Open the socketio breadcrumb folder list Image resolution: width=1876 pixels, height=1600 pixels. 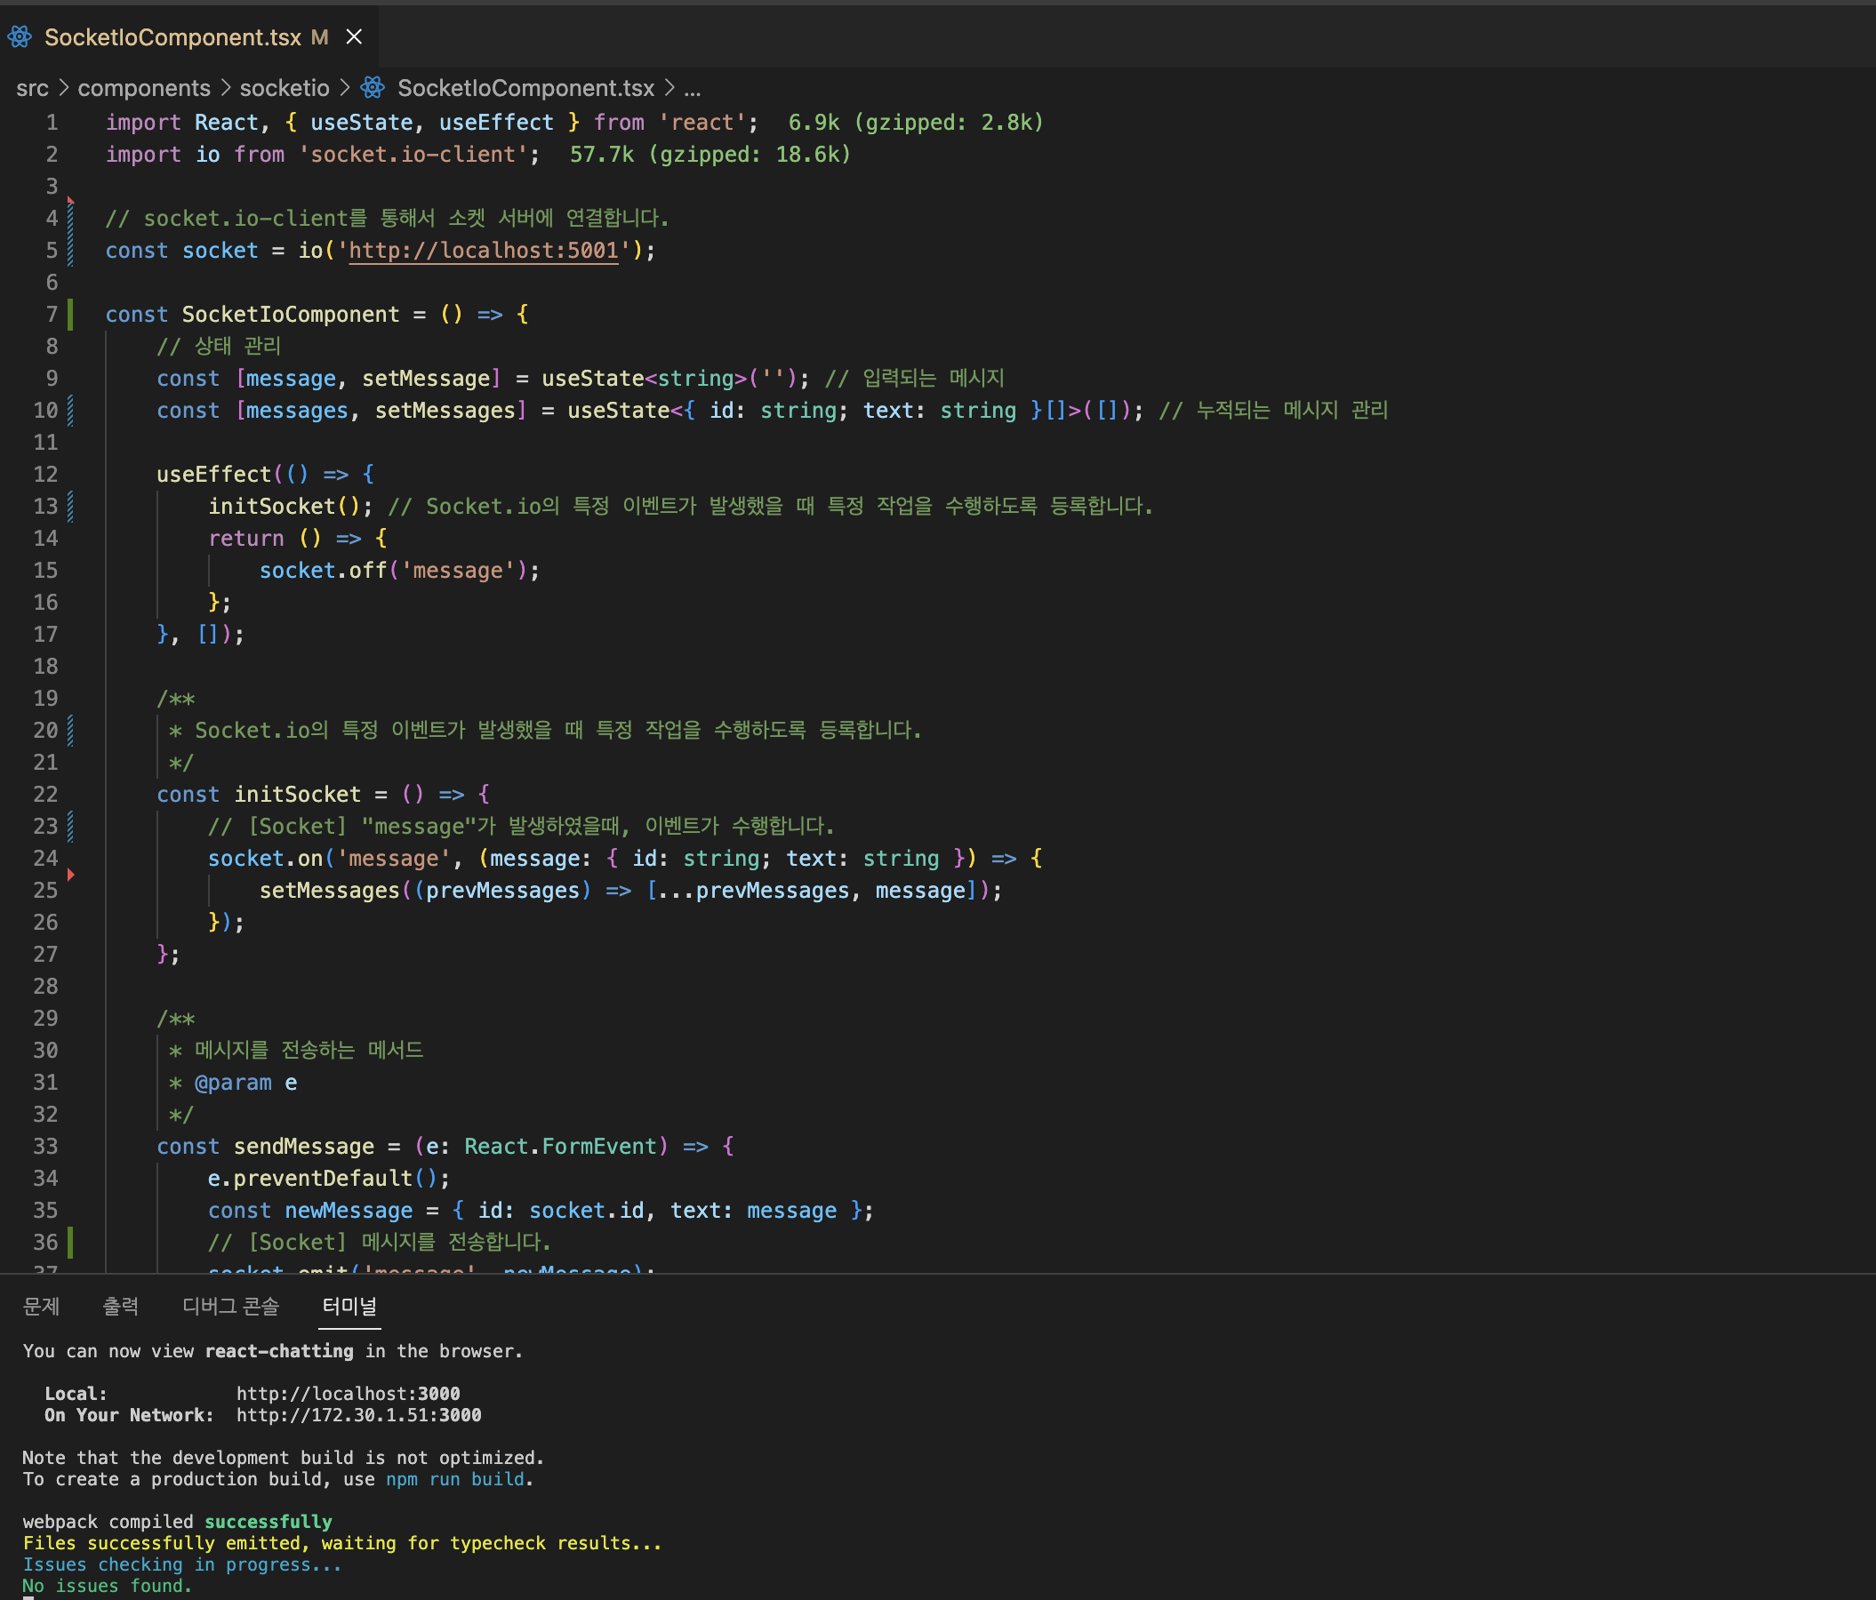[285, 88]
